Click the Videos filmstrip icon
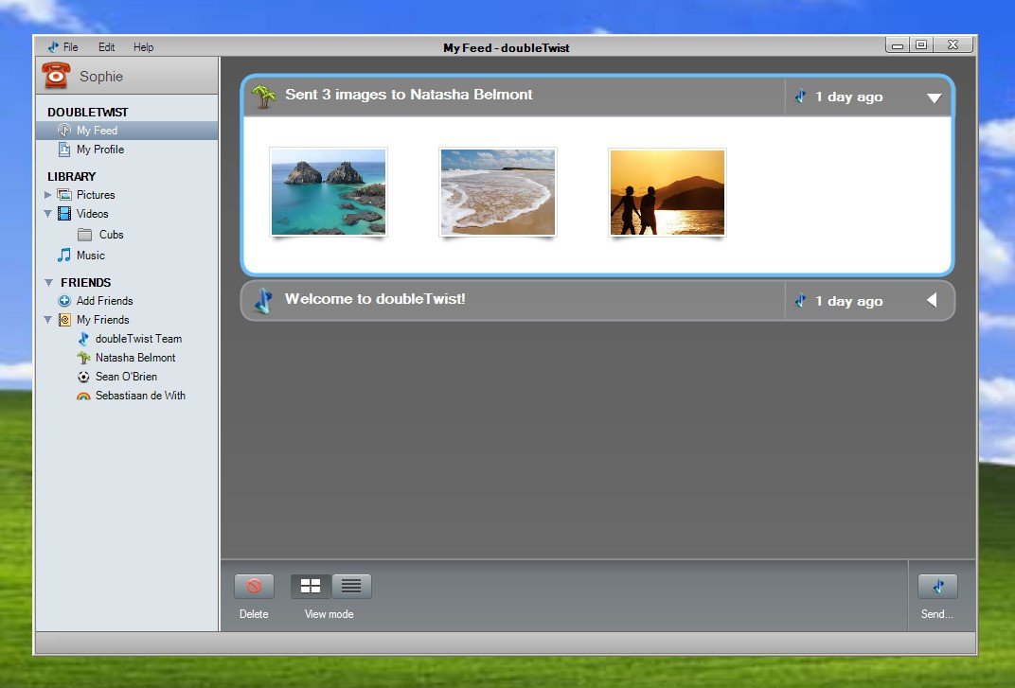Viewport: 1015px width, 688px height. point(64,214)
